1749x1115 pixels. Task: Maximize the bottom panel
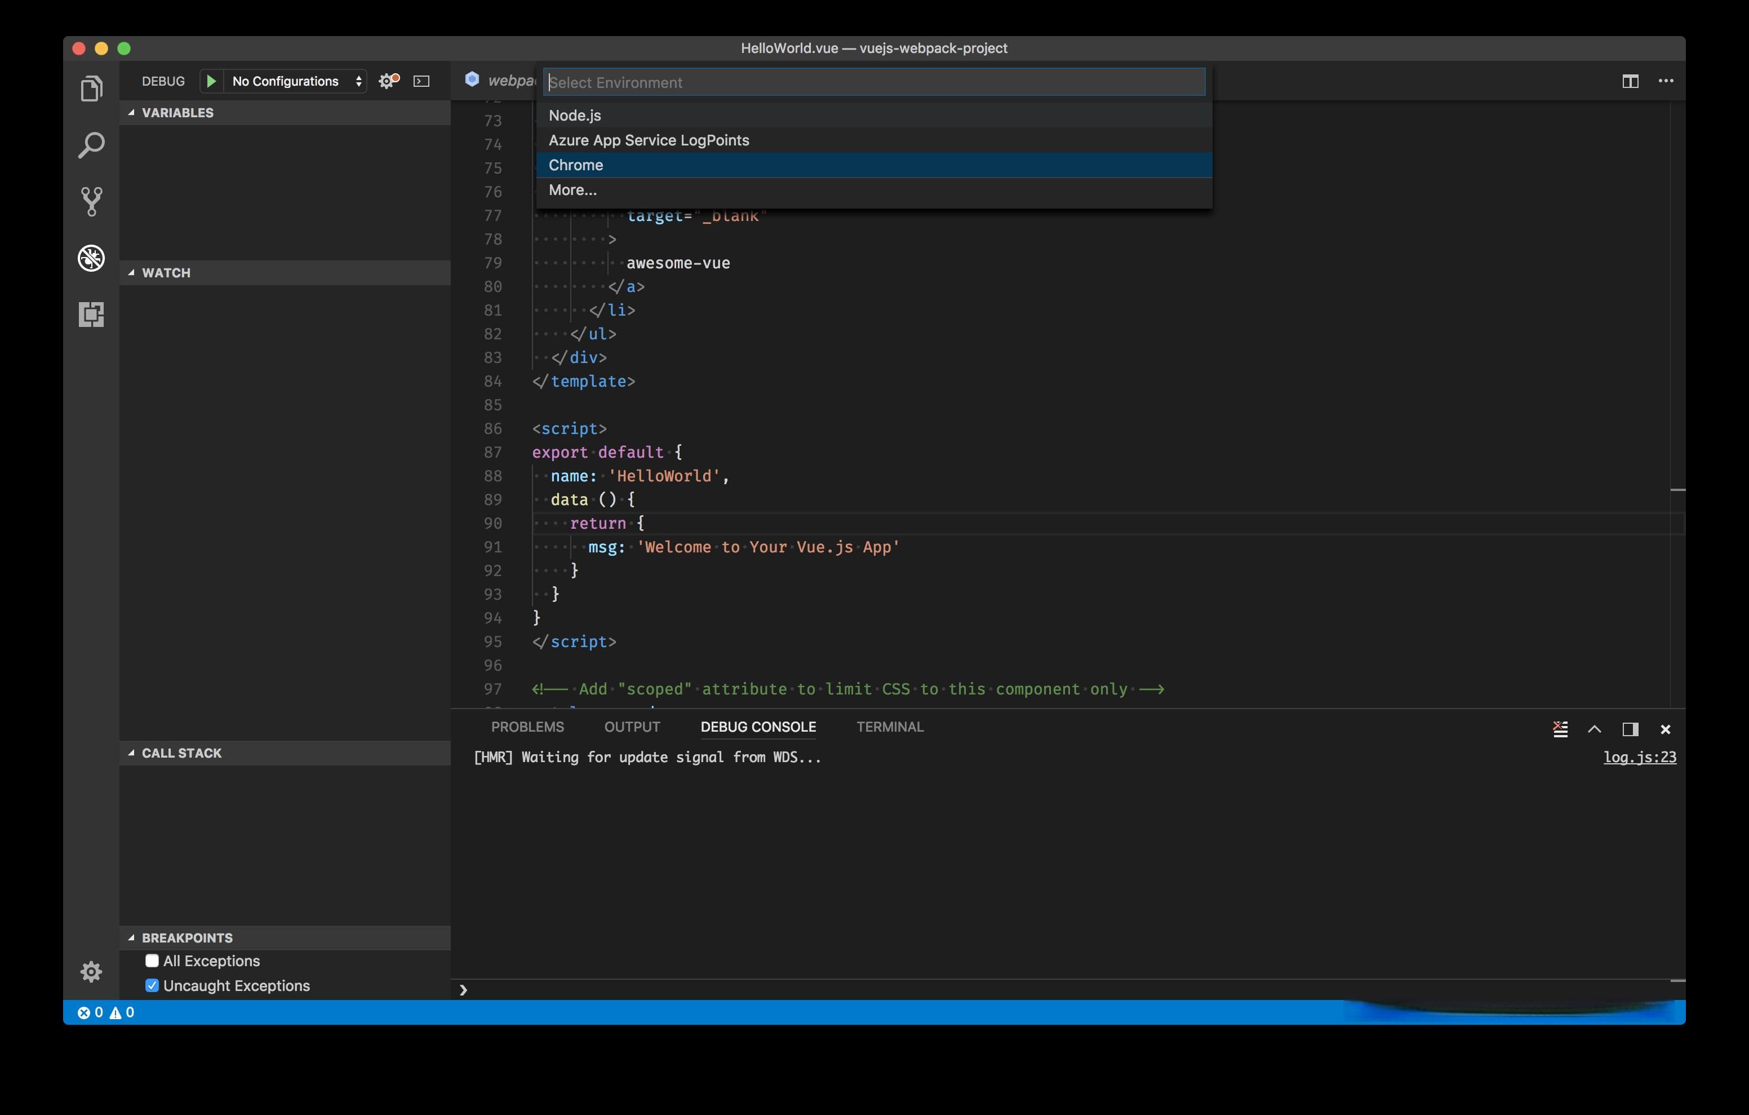point(1594,728)
